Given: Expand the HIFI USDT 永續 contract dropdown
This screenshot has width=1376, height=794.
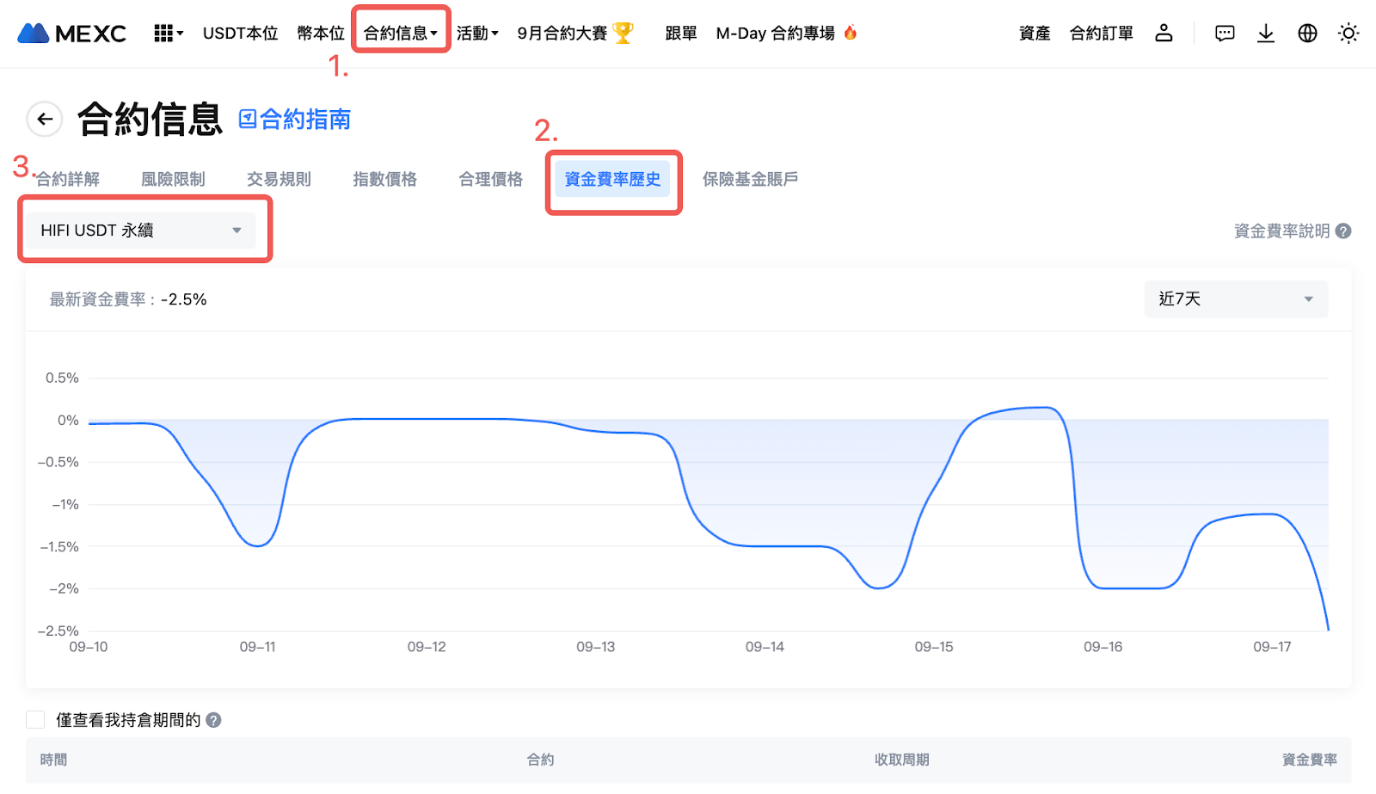Looking at the screenshot, I should point(141,231).
